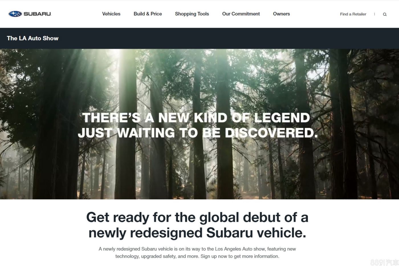The width and height of the screenshot is (399, 266).
Task: Click the SUBARU wordmark in header
Action: (37, 14)
